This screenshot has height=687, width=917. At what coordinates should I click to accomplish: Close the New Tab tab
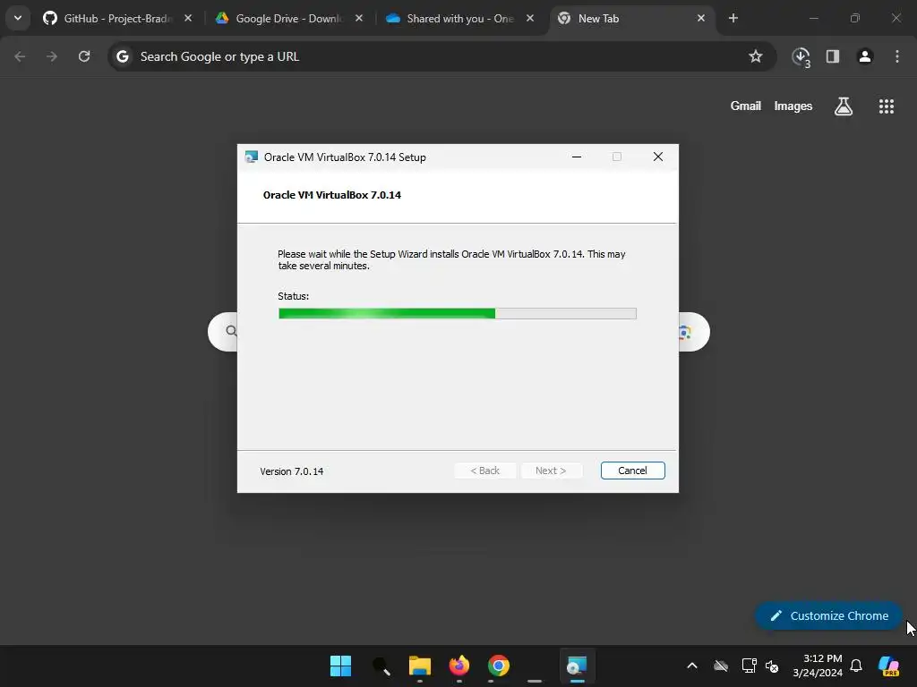[701, 18]
